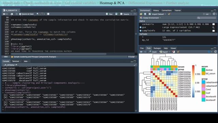Click the full_serum orange legend swatch
Image resolution: width=218 pixels, height=123 pixels.
tap(203, 73)
